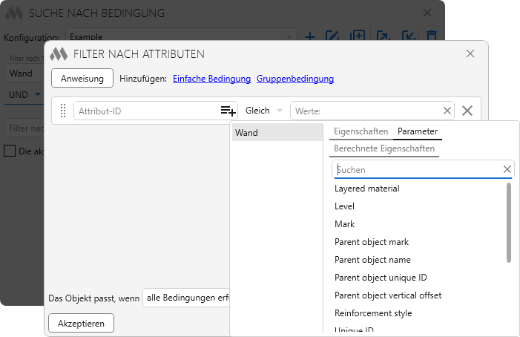
Task: Open the Gleich operator dropdown
Action: [263, 111]
